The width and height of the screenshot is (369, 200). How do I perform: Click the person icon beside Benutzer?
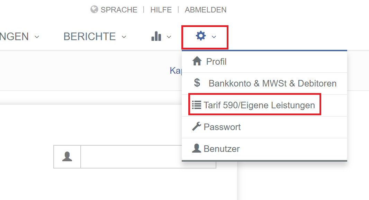197,148
